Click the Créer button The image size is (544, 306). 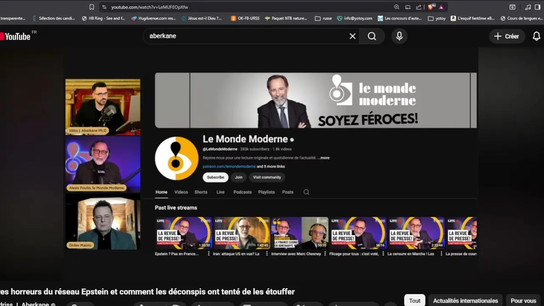(x=507, y=36)
